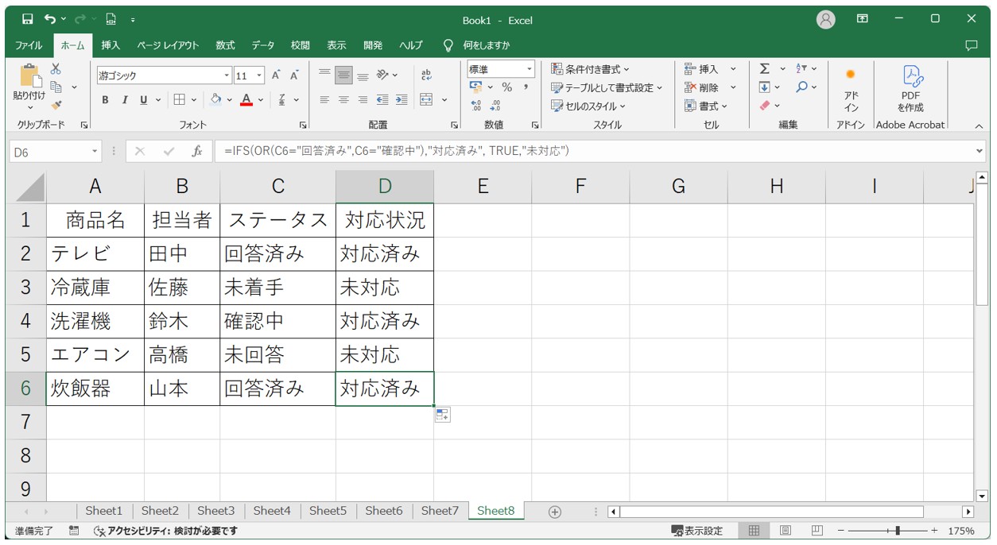Viewport: 997px width, 545px height.
Task: Switch to the ページレイアウト tab
Action: coord(168,45)
